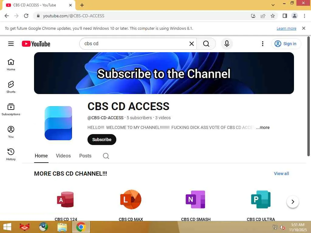Click the network tray icon
This screenshot has width=311, height=233.
click(x=275, y=227)
